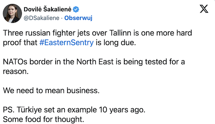Click the "is long due." text
This screenshot has width=215, height=124.
point(116,42)
